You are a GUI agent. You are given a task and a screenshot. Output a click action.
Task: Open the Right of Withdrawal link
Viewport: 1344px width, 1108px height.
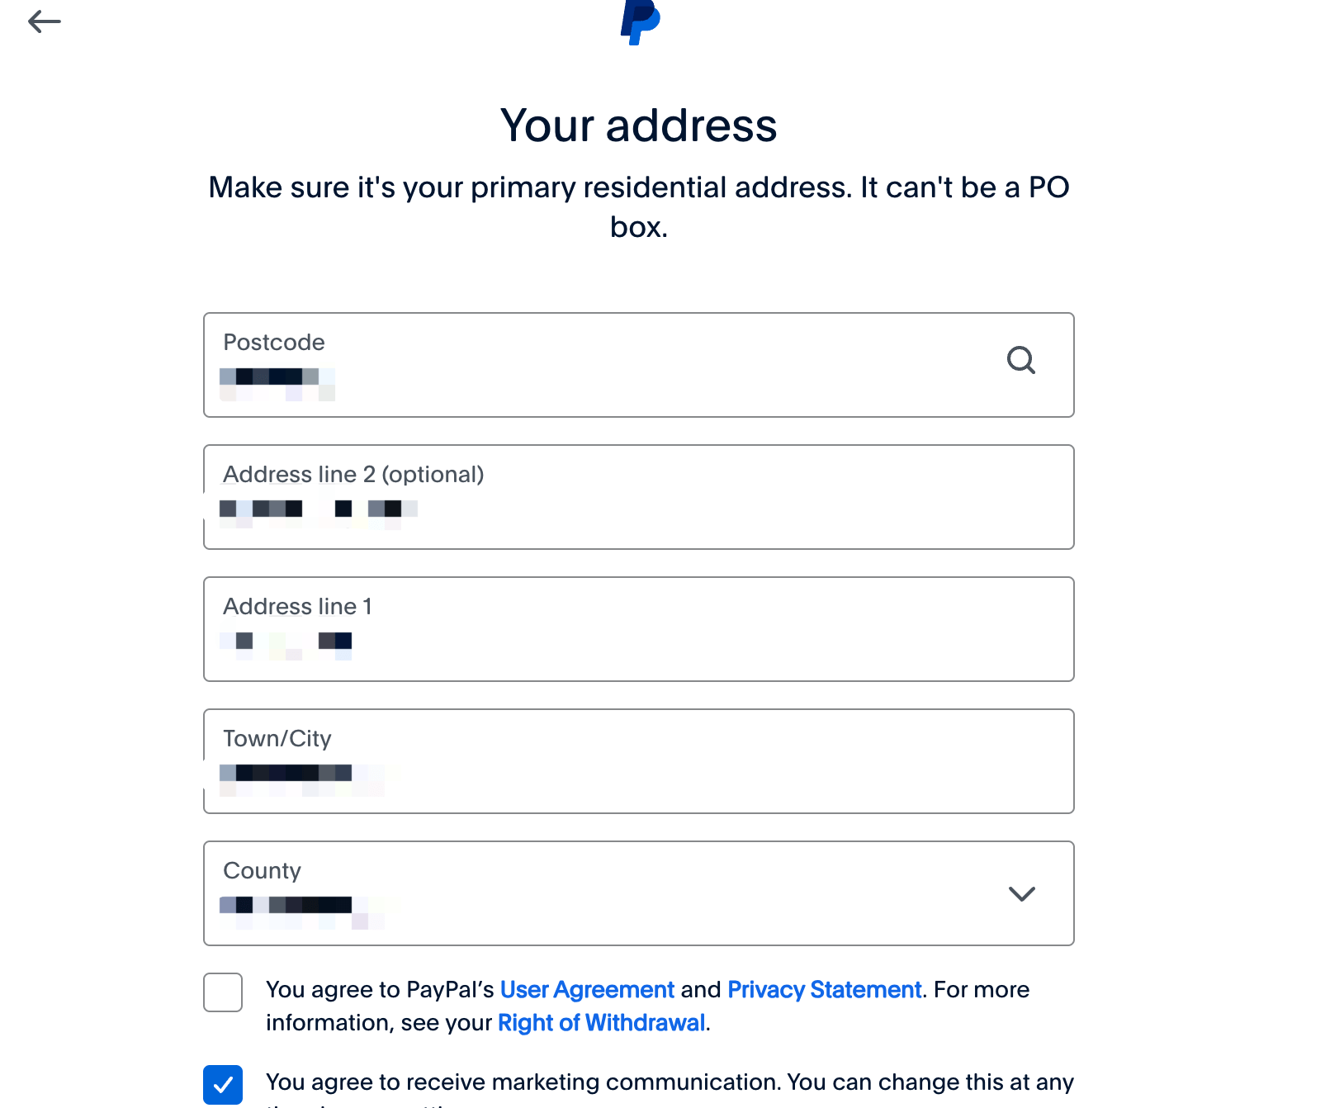[x=601, y=1023]
